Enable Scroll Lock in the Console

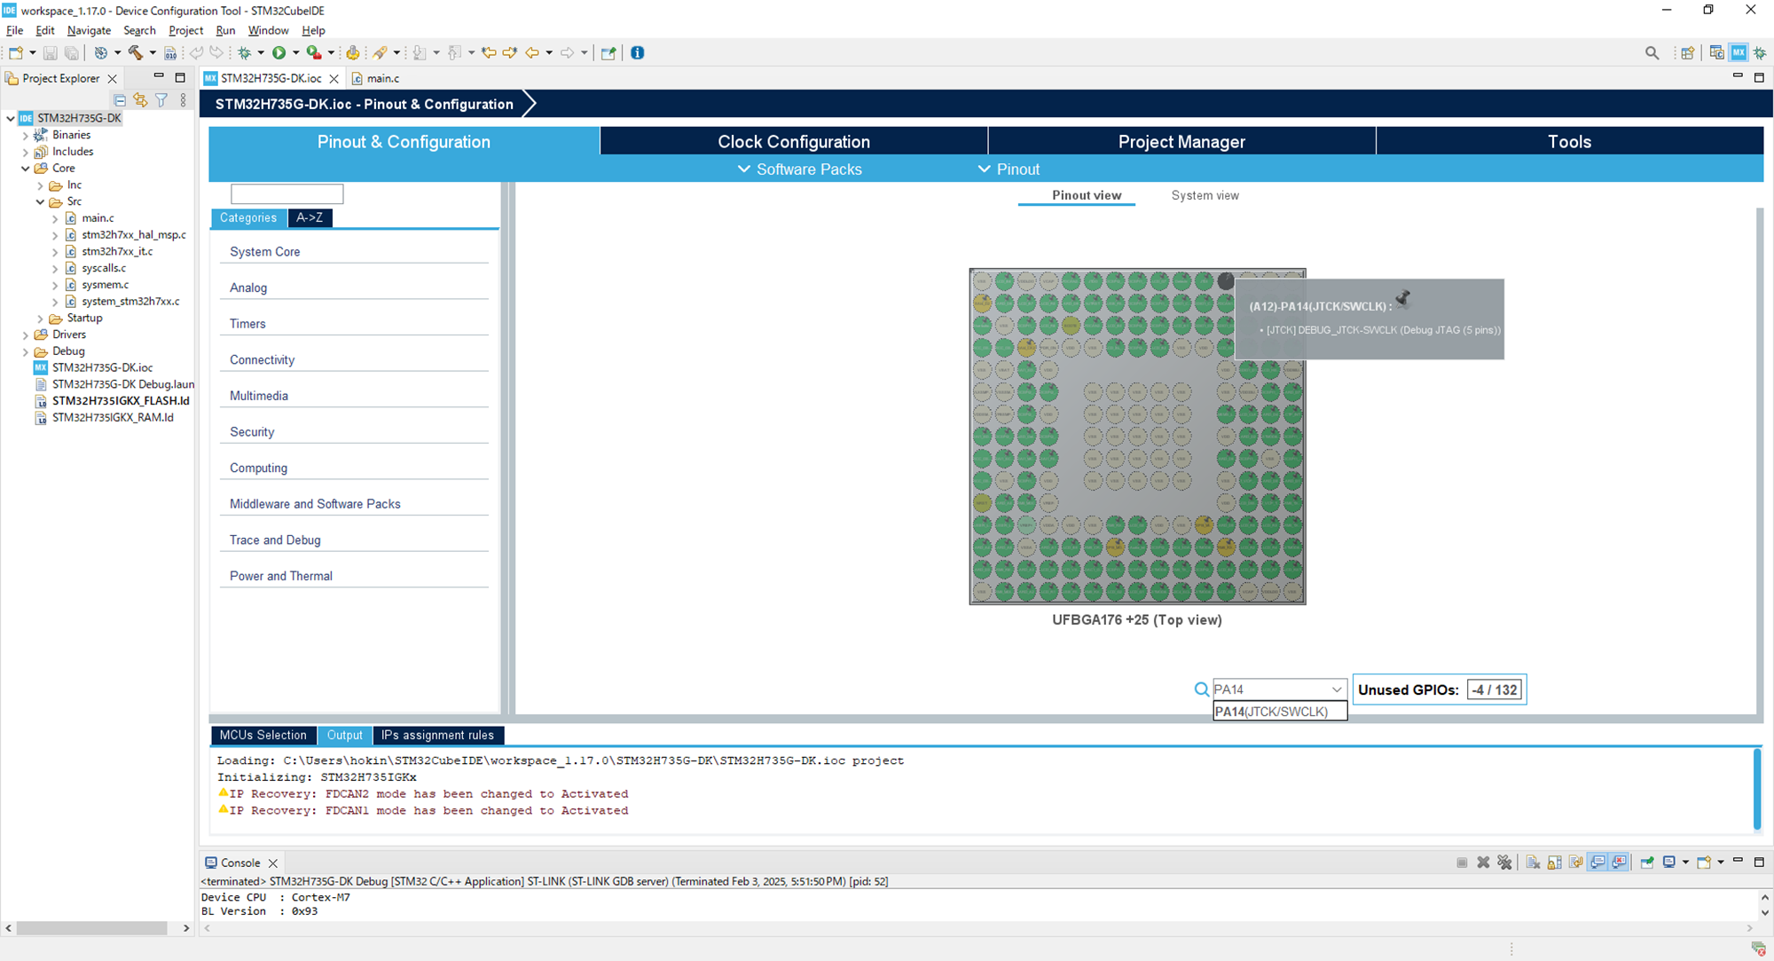tap(1554, 862)
